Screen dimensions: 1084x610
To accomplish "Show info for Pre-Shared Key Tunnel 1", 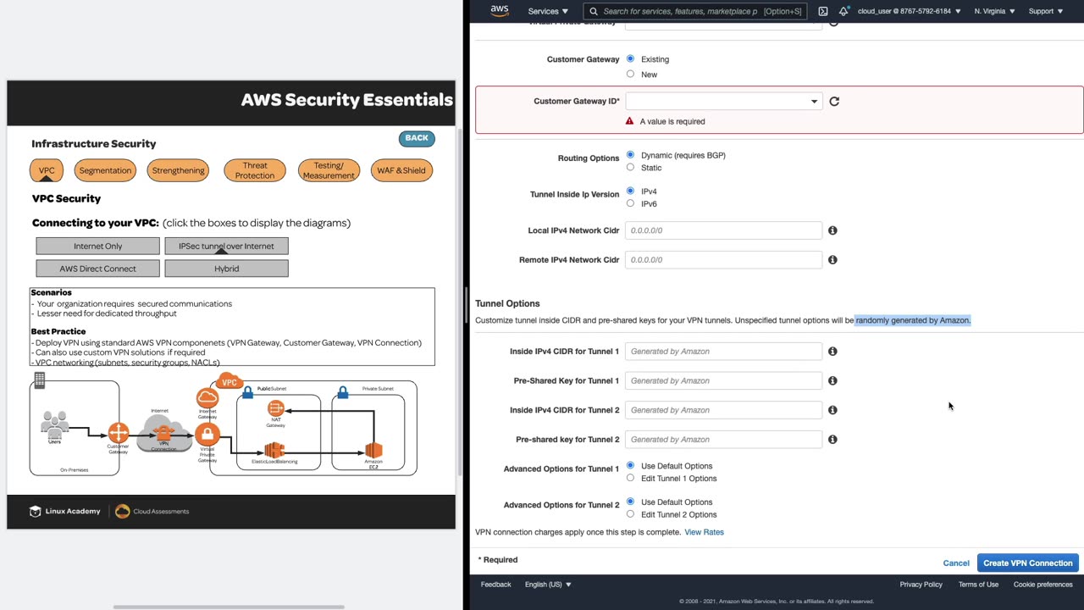I will click(832, 381).
